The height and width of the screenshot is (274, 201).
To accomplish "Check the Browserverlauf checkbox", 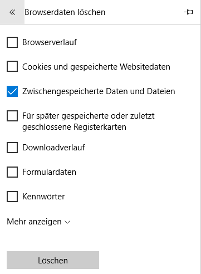I will [12, 42].
